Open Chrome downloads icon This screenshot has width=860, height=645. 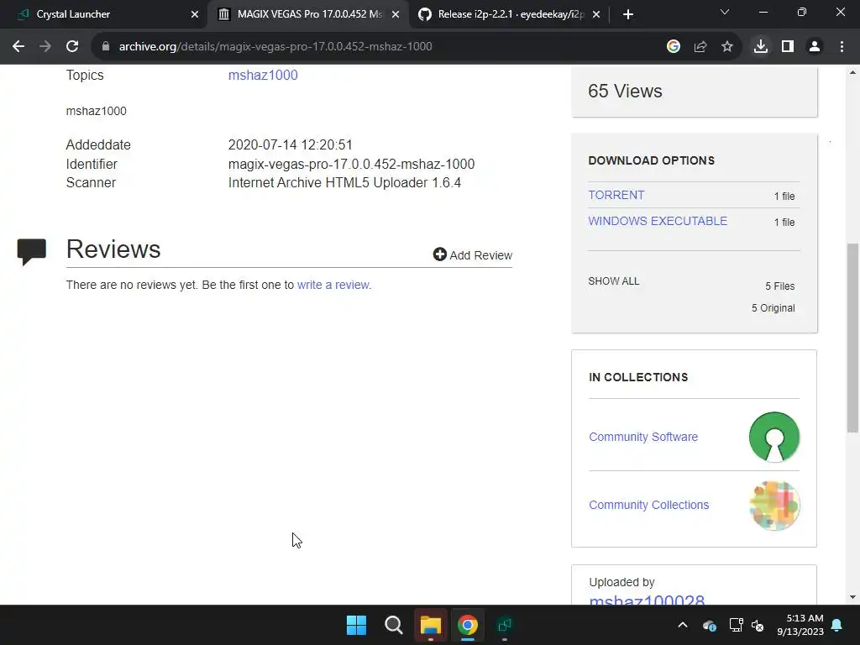pyautogui.click(x=761, y=47)
